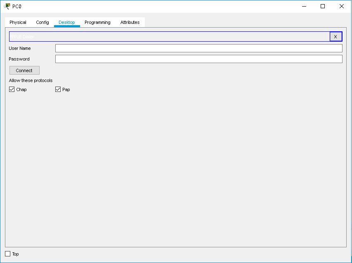Screen dimensions: 352x263
Task: Click the Pap label next to its checkbox
Action: tap(66, 89)
